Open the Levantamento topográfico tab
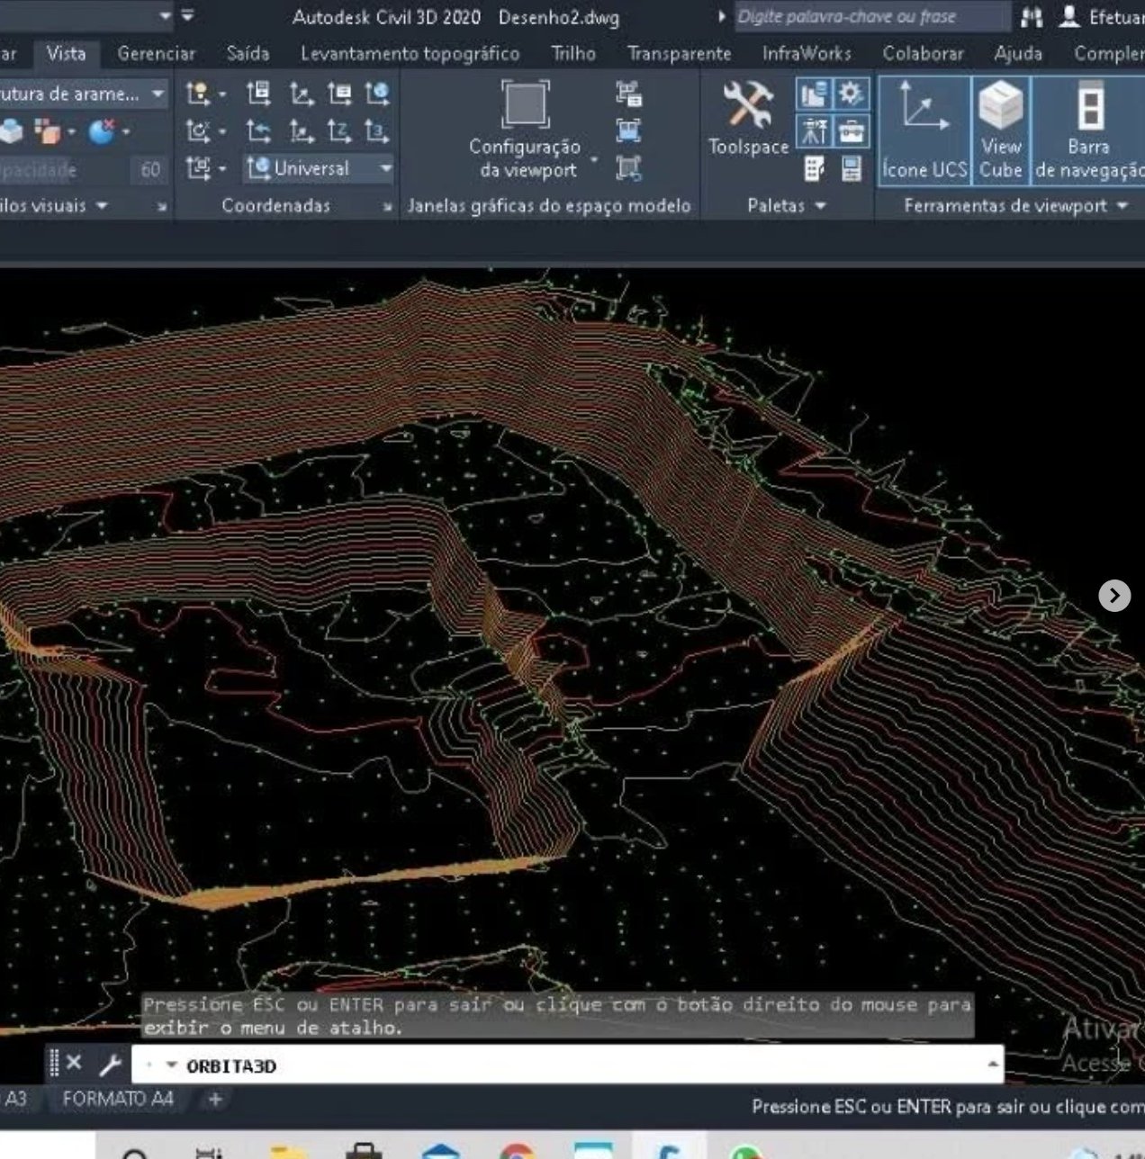This screenshot has height=1159, width=1145. click(x=410, y=54)
